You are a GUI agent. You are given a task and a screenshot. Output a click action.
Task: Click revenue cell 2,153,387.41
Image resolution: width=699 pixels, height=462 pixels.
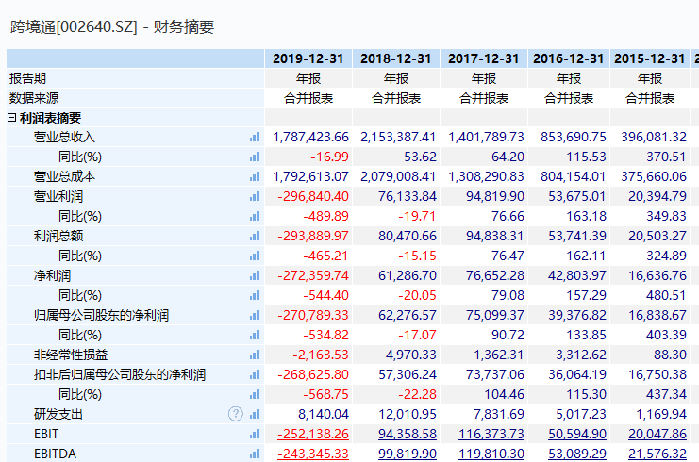[398, 138]
